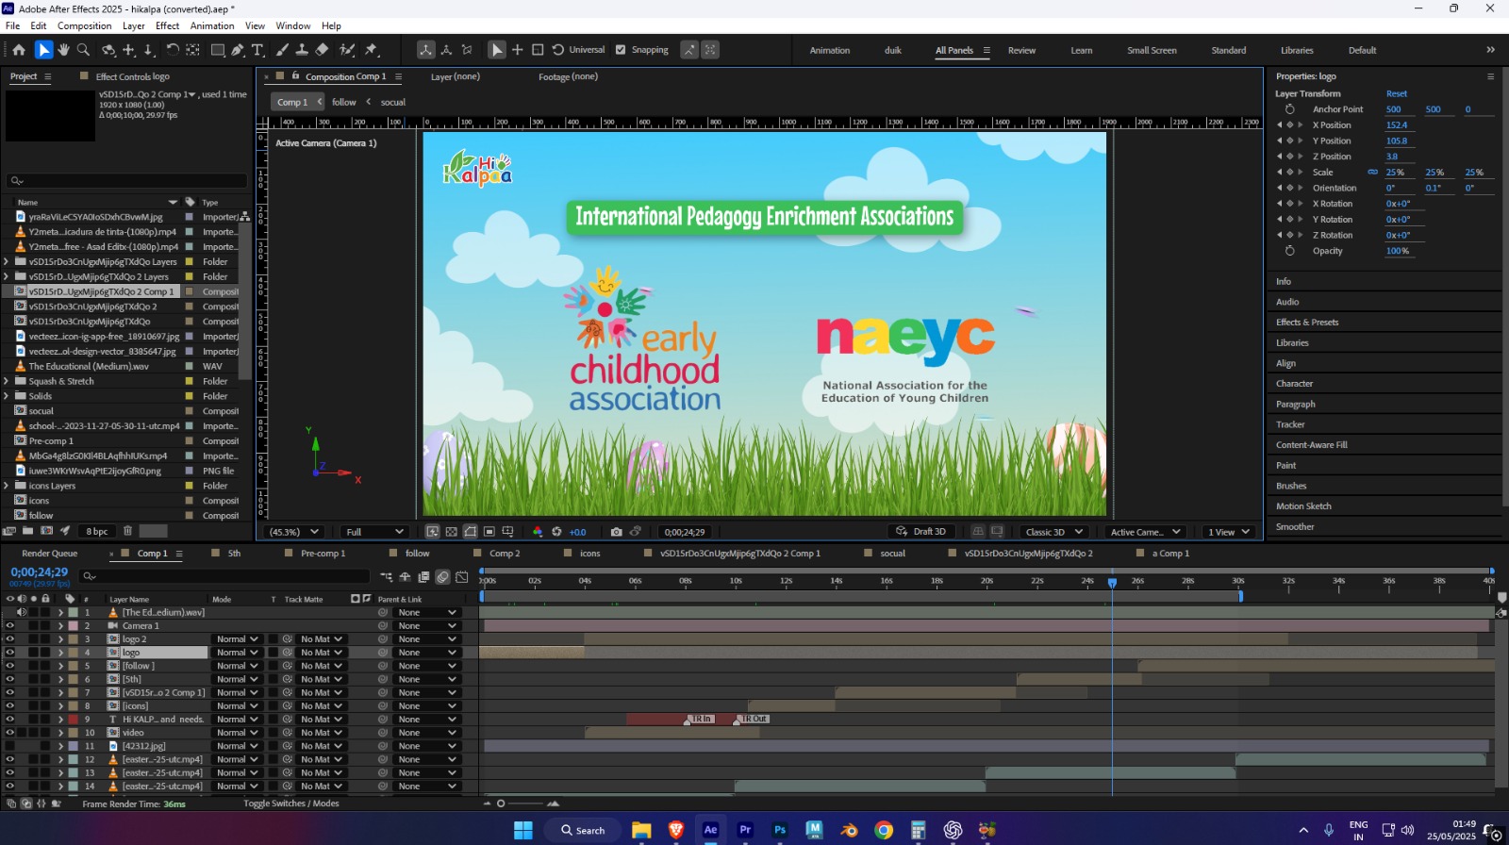Switch to the Small Screen workspace
Viewport: 1509px width, 845px height.
tap(1152, 50)
